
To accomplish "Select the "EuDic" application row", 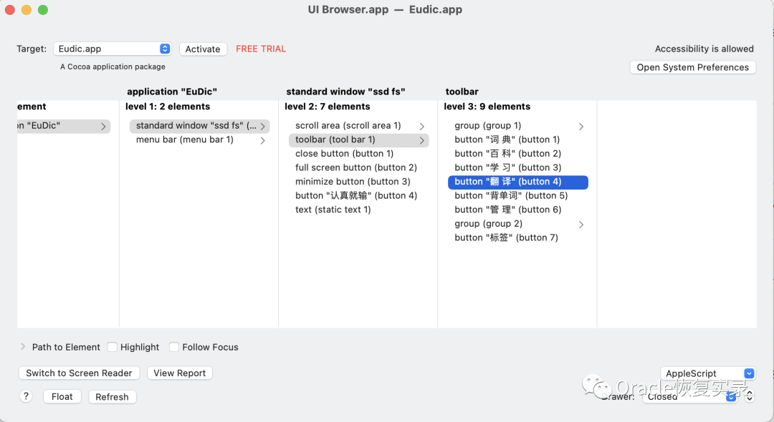I will pyautogui.click(x=63, y=126).
